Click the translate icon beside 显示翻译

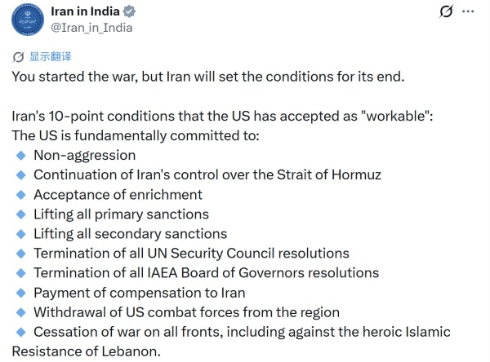pos(19,57)
